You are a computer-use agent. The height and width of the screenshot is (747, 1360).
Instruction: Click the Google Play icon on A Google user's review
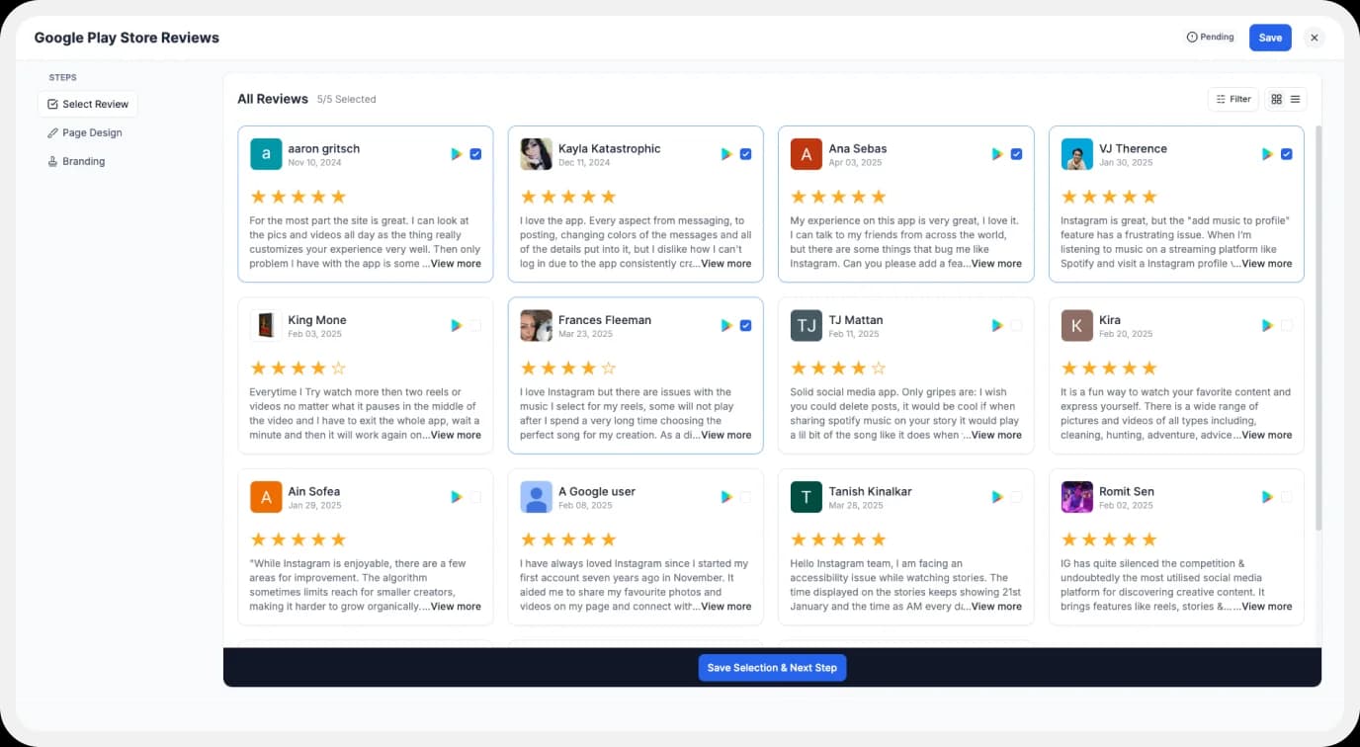(x=727, y=497)
